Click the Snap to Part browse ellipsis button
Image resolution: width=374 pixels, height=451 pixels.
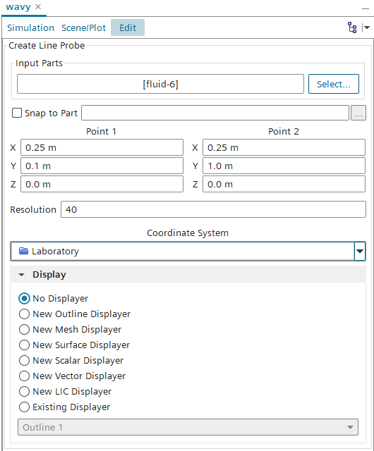point(358,113)
